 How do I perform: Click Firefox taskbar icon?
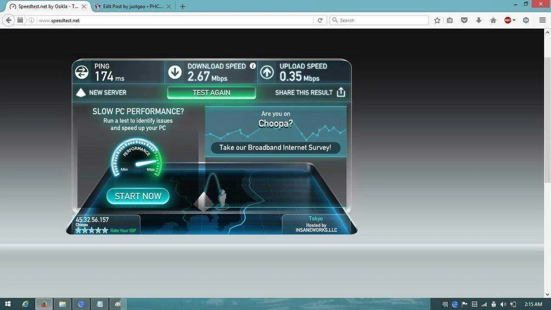coord(44,304)
